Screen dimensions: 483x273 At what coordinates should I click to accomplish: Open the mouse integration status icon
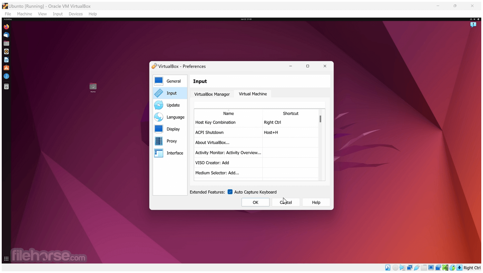(452, 268)
